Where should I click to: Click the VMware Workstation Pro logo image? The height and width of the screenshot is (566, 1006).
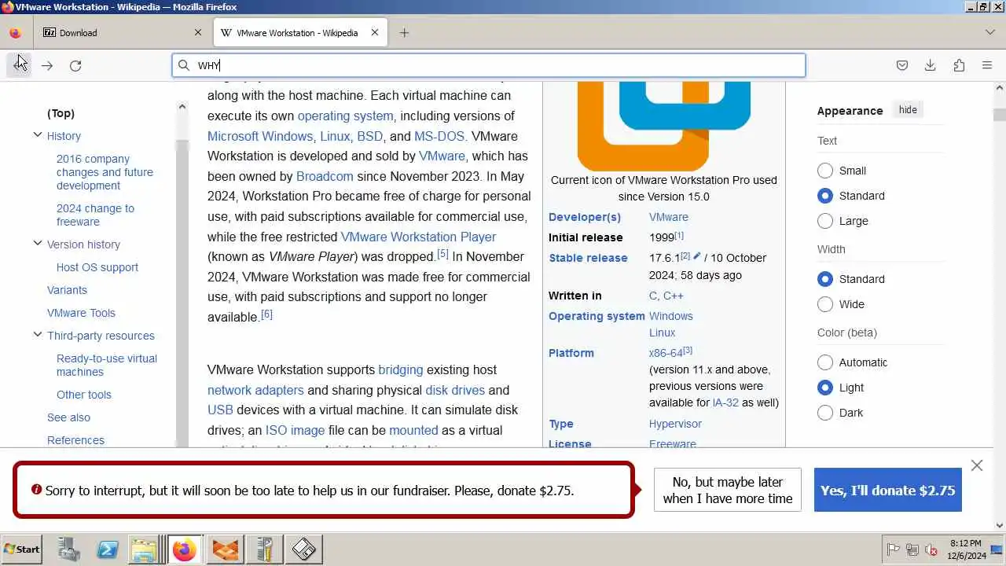pyautogui.click(x=664, y=126)
